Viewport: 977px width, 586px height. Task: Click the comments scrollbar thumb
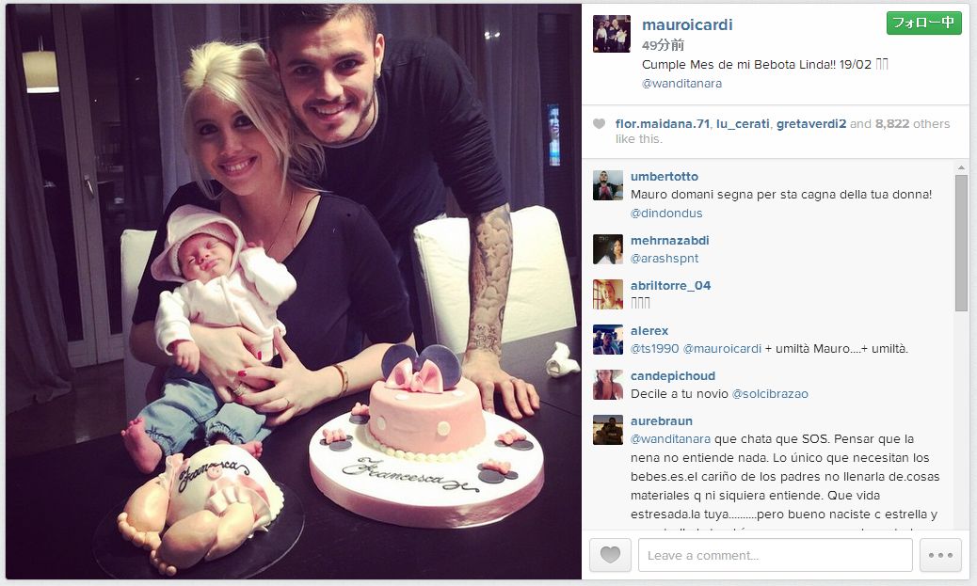961,243
